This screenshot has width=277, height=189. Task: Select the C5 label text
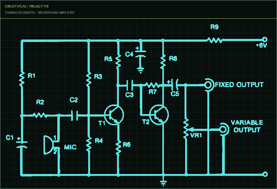pos(175,94)
